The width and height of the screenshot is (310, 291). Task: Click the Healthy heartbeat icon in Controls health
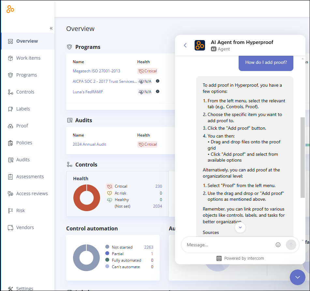[x=110, y=200]
